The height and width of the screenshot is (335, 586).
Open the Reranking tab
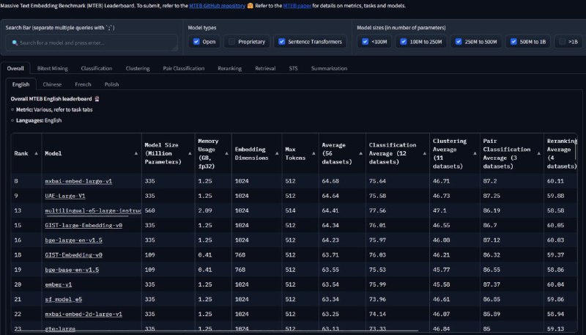(229, 68)
